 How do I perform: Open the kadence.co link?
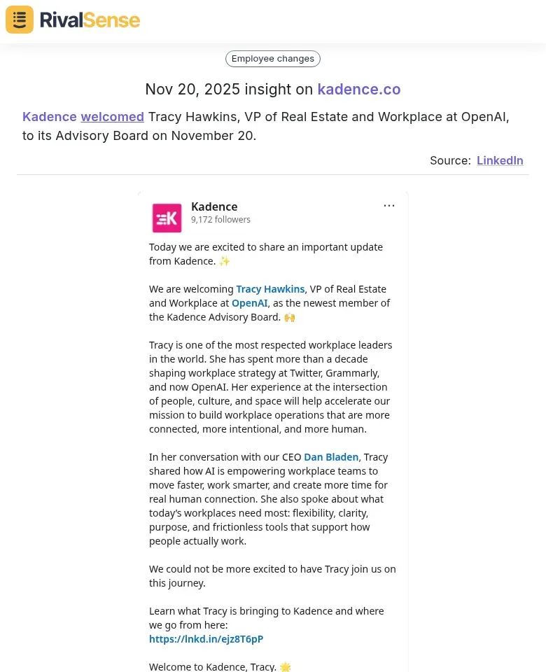pyautogui.click(x=359, y=90)
